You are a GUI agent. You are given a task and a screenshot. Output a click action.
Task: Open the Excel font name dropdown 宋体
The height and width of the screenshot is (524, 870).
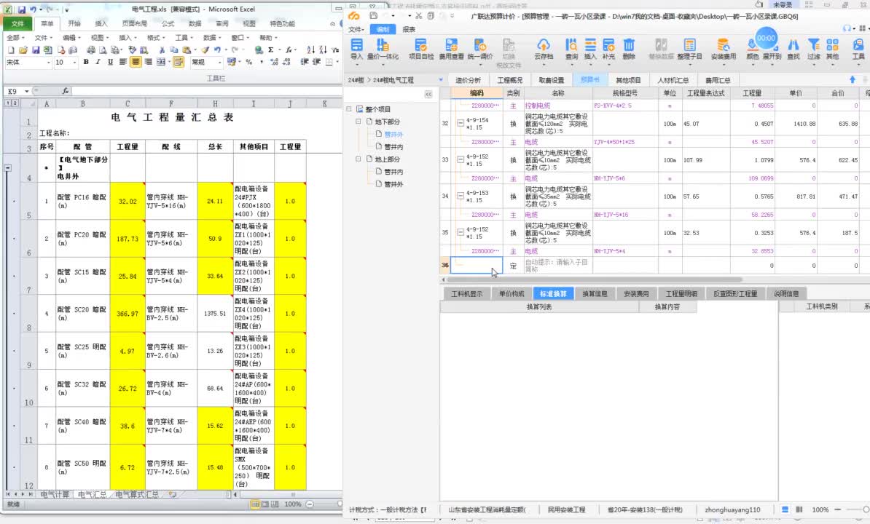coord(47,63)
